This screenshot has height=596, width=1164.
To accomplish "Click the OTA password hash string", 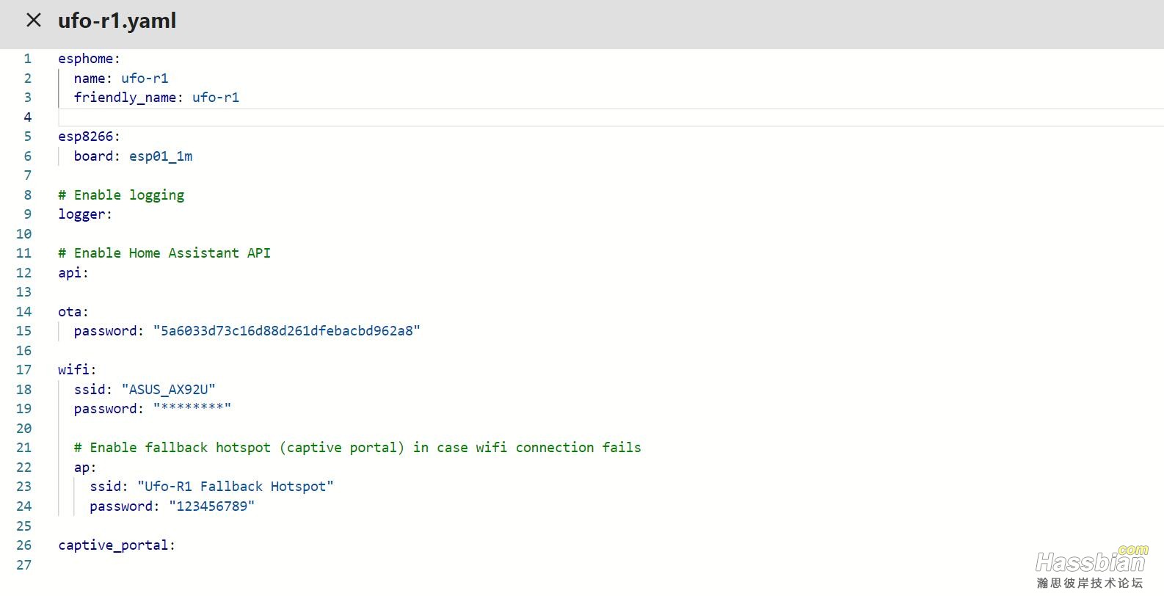I will [x=286, y=331].
